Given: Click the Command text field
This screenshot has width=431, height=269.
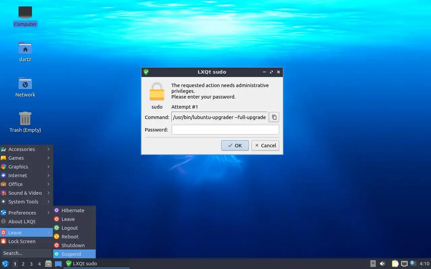Looking at the screenshot, I should coord(220,117).
